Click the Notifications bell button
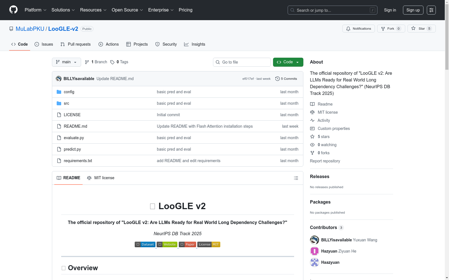Screen dimensions: 449x280 (x=358, y=29)
